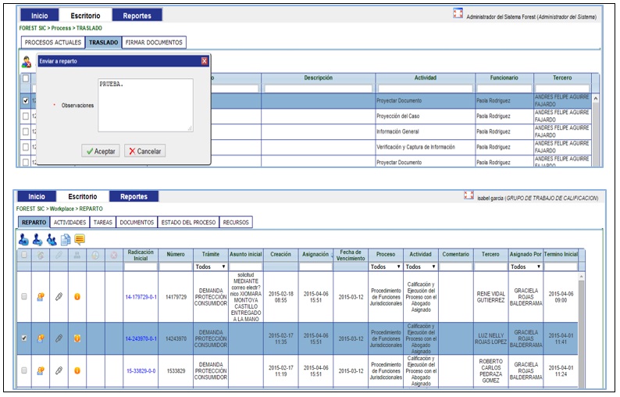Open the Proceso Todos filter dropdown
620x397 pixels.
tap(386, 266)
